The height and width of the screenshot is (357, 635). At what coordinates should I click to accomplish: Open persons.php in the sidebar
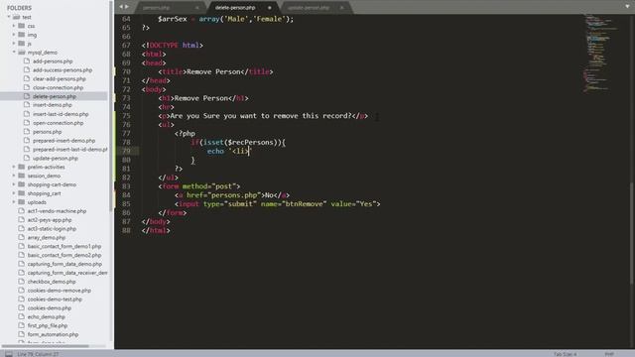pyautogui.click(x=47, y=132)
